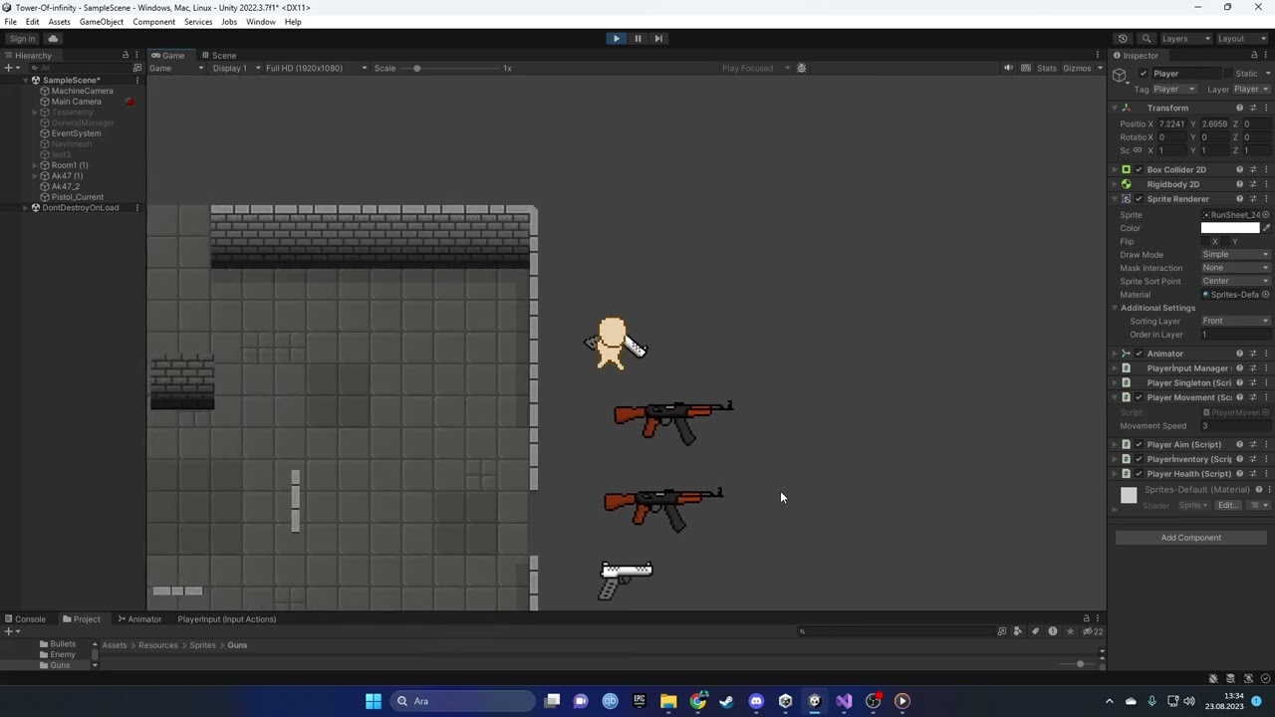Select the Bullets folder in Project panel

point(63,643)
